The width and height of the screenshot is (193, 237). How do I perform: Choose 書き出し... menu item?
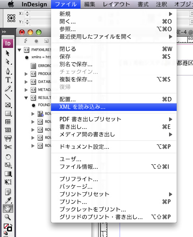tap(114, 126)
